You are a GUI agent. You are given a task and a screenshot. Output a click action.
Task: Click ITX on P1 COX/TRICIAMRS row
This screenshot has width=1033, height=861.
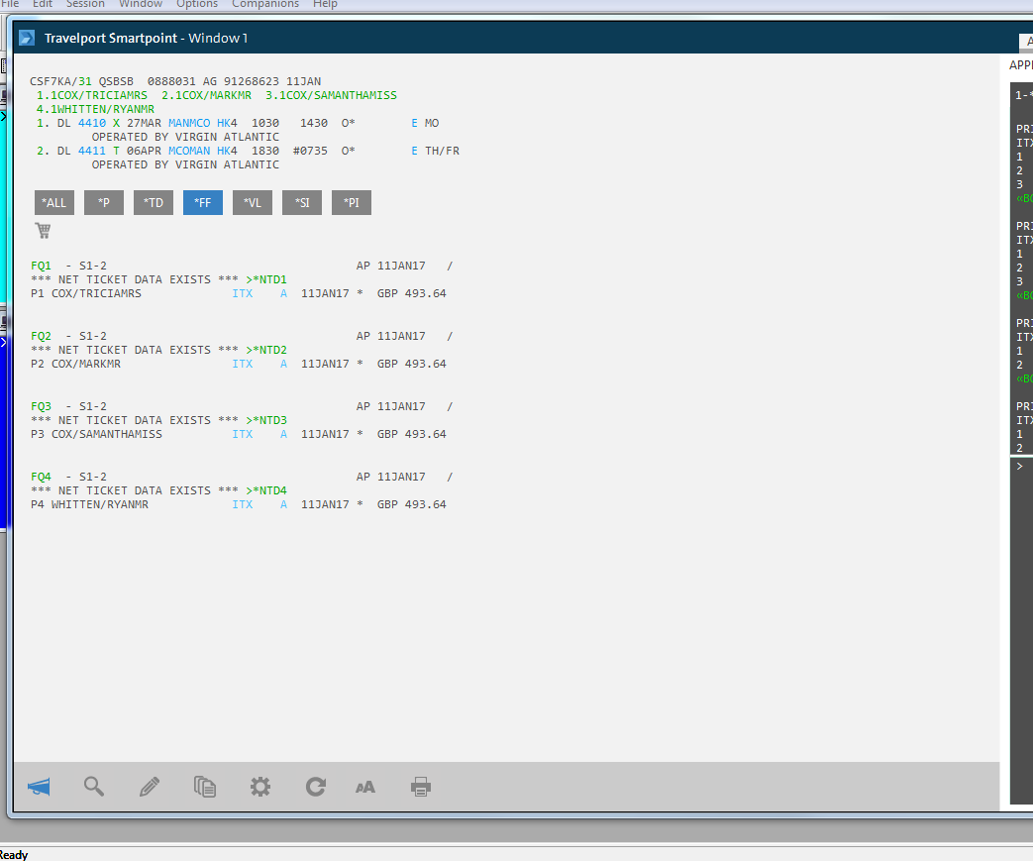[243, 293]
